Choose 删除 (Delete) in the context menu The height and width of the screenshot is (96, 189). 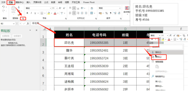(x=167, y=86)
